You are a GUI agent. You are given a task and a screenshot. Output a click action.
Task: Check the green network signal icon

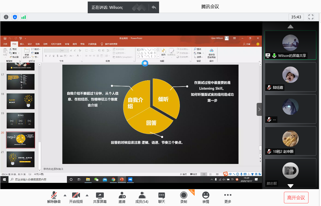point(24,17)
